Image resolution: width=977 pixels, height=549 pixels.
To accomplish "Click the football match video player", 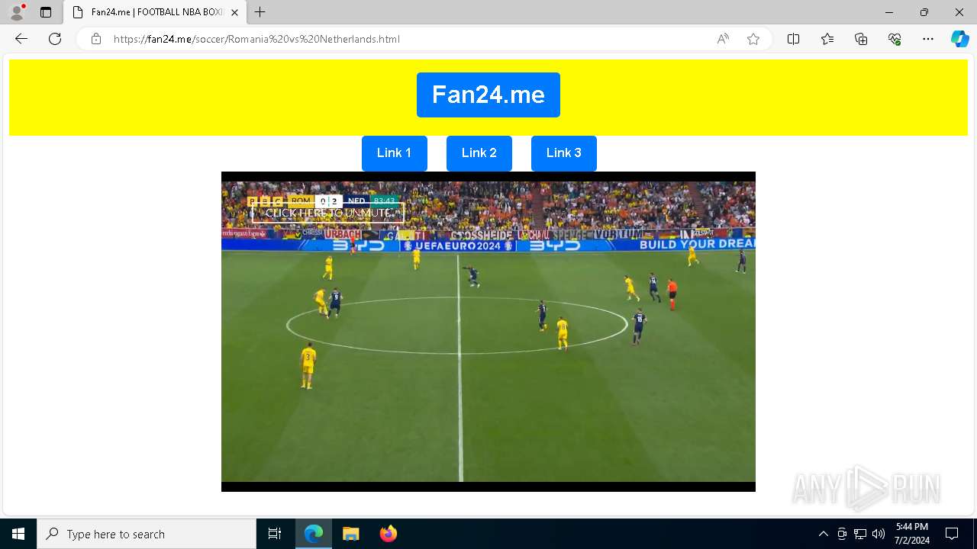I will (x=488, y=332).
